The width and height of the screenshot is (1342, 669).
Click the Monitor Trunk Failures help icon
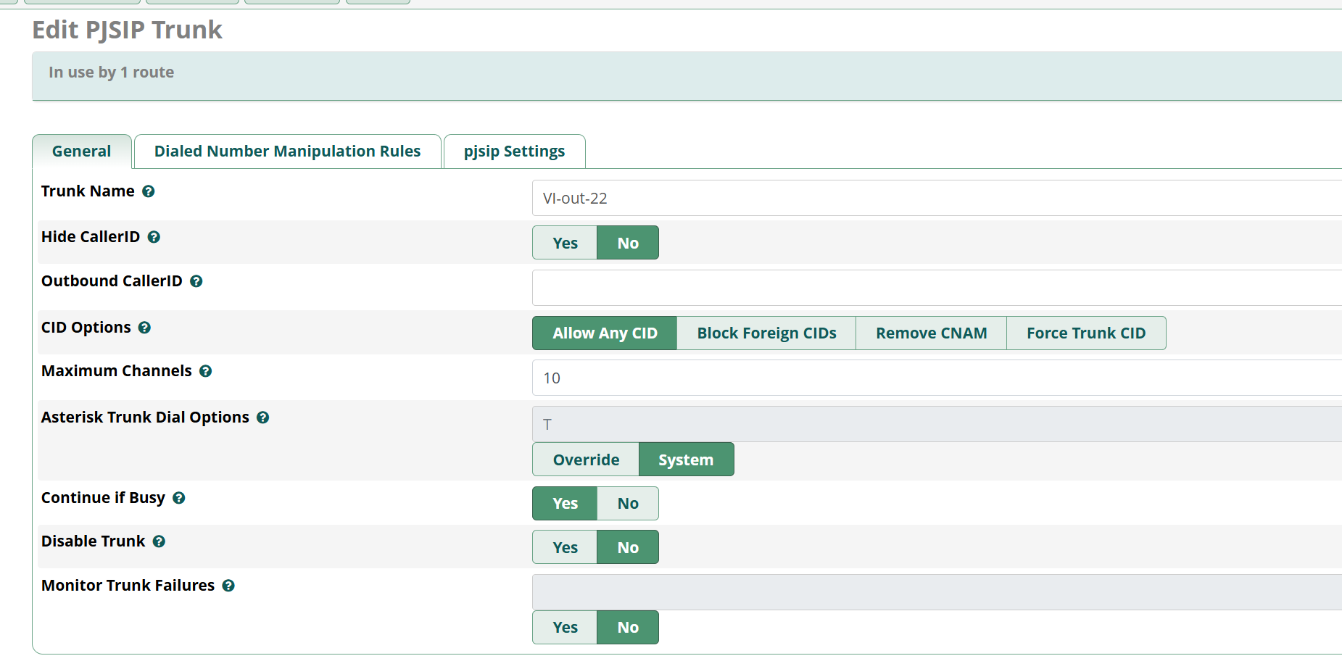point(228,586)
